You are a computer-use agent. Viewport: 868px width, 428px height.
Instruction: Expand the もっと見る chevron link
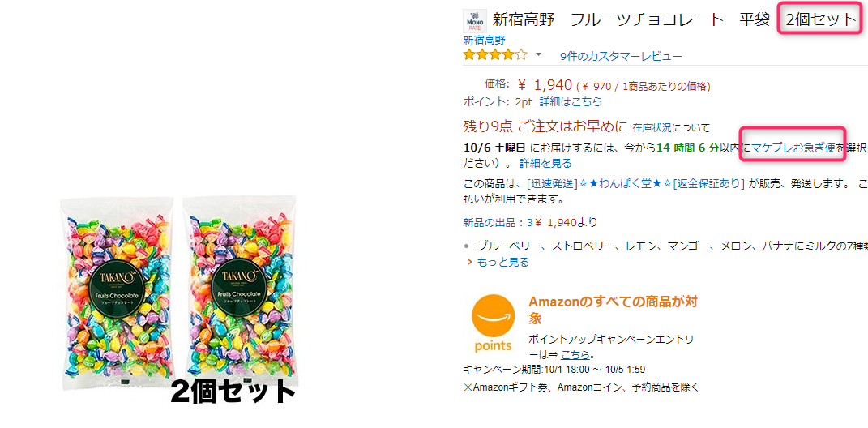(x=498, y=262)
